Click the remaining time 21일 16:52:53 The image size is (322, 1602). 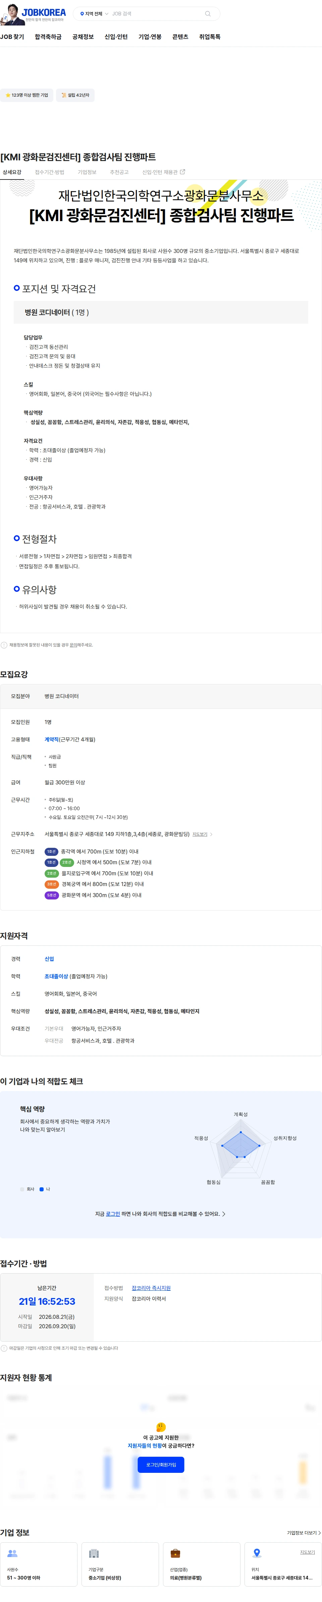coord(47,1301)
